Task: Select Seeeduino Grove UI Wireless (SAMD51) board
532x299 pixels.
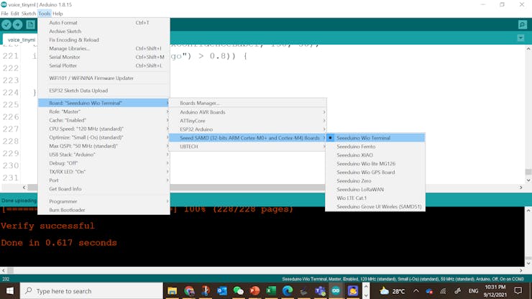Action: coord(375,206)
